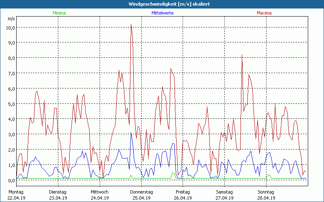Select the Montag day label
Viewport: 324px width, 202px height.
[x=16, y=192]
